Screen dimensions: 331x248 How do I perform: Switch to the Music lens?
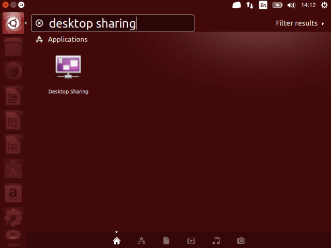pos(216,240)
